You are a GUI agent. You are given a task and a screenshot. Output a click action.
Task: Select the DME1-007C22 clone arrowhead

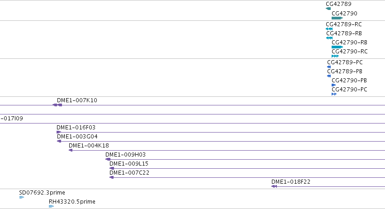[111, 177]
